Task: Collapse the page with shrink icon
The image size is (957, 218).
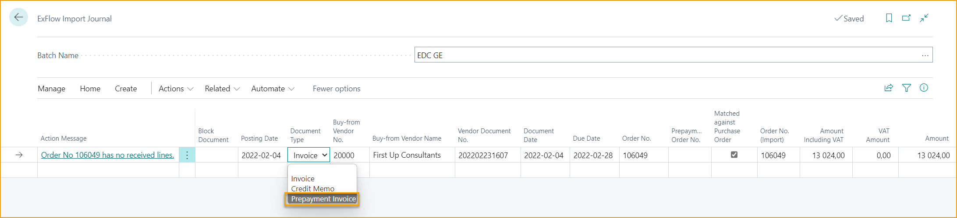Action: pos(924,18)
